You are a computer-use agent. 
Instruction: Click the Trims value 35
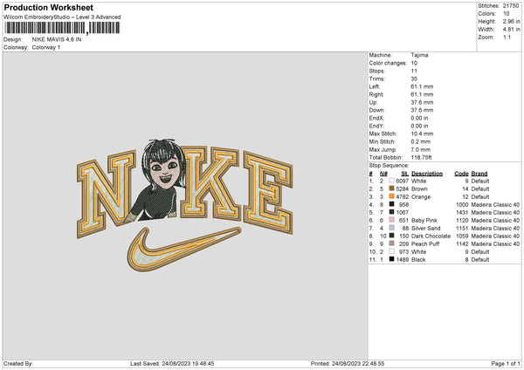pyautogui.click(x=414, y=79)
